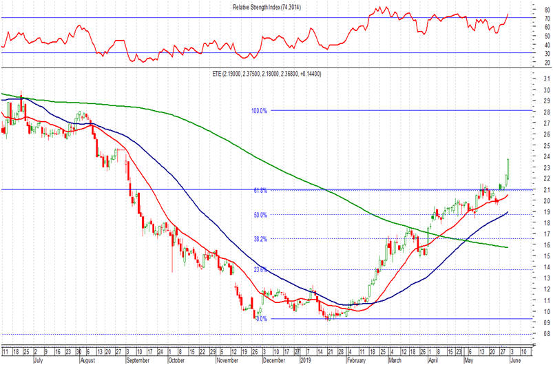Click the 70 value on RSI scale
The image size is (553, 365).
pyautogui.click(x=547, y=19)
